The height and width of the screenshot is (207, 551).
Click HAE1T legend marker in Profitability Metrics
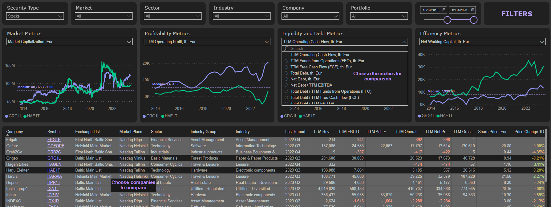(163, 116)
